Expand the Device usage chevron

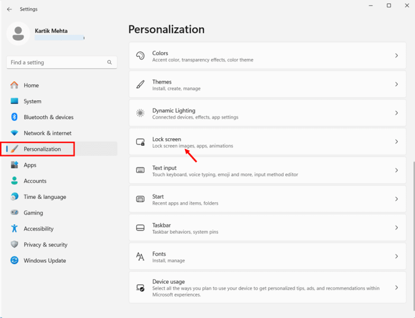coord(397,288)
